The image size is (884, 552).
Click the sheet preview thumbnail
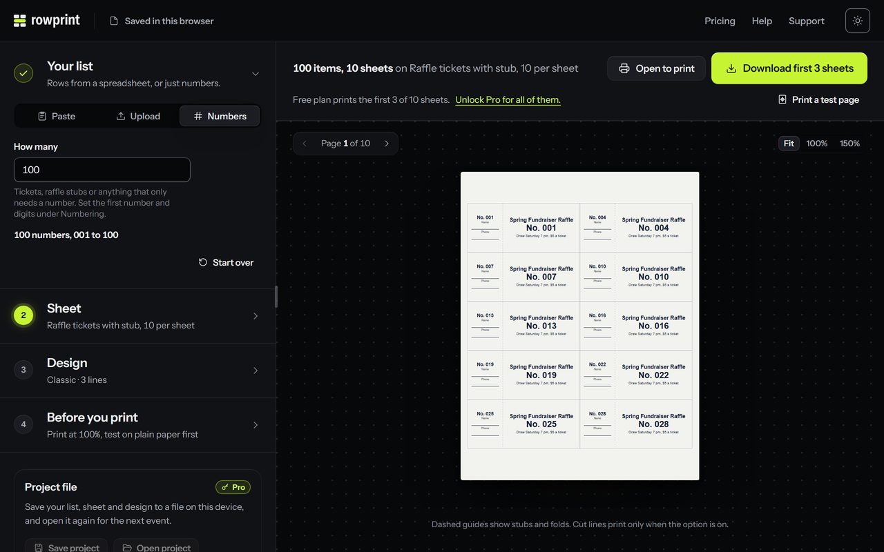pos(580,326)
